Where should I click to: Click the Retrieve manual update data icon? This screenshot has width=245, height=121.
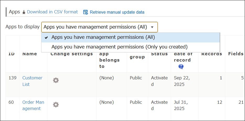[x=86, y=12]
